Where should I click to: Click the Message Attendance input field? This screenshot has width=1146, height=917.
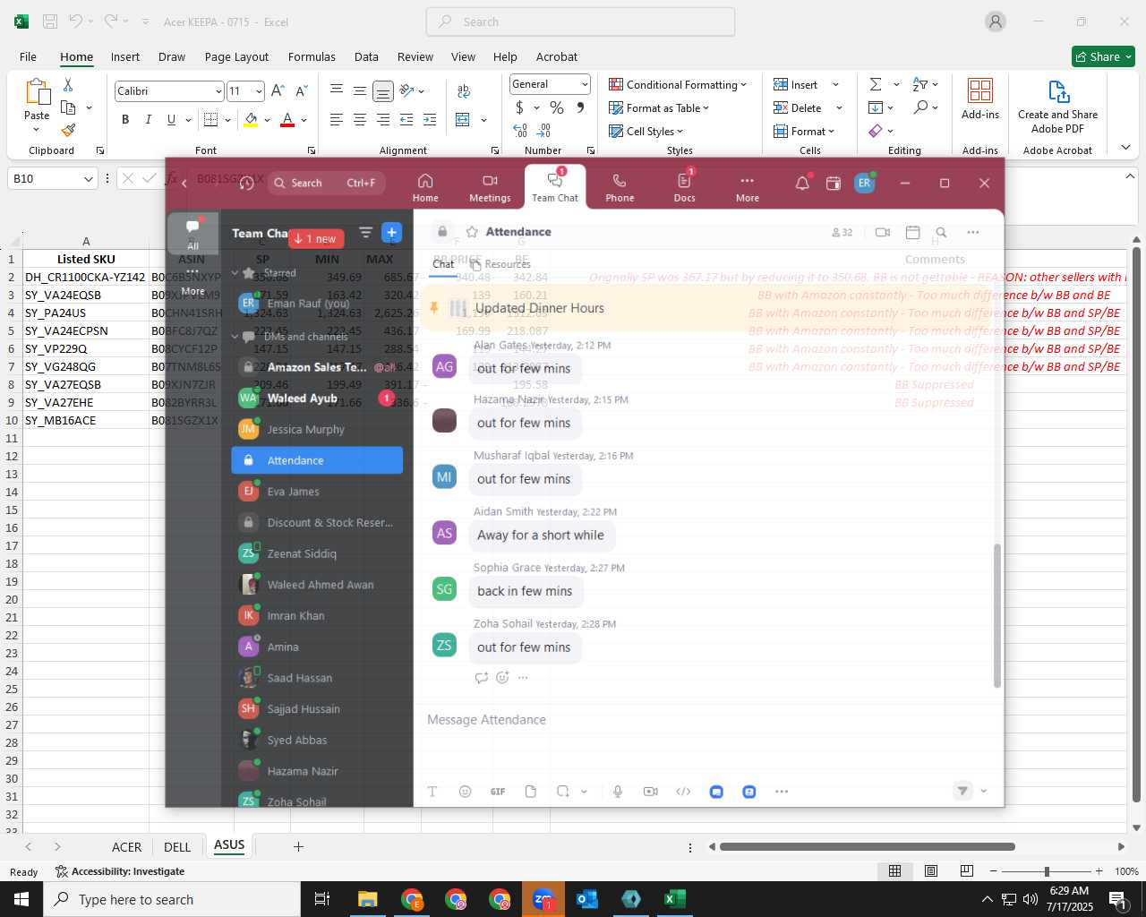tap(707, 720)
